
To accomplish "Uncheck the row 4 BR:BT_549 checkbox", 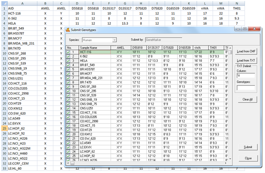I will pos(68,65).
